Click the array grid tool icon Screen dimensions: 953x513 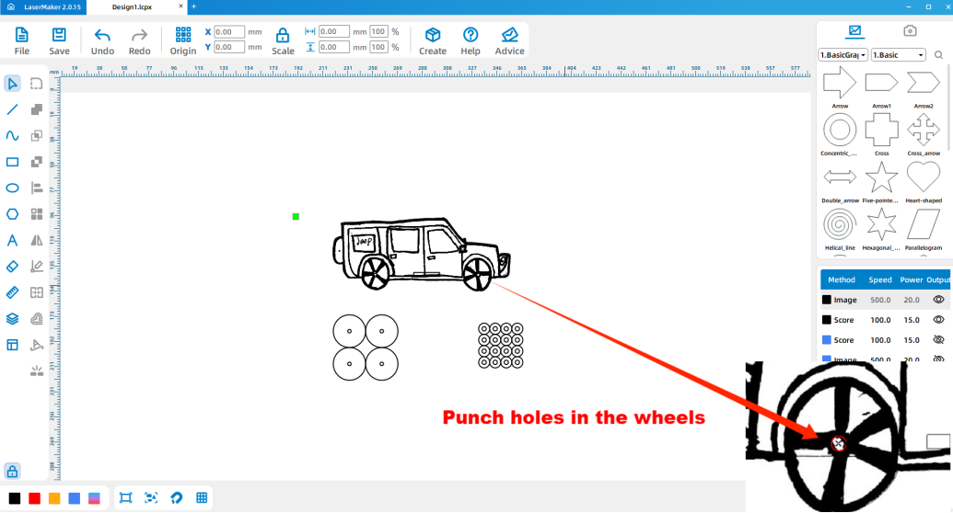coord(37,214)
